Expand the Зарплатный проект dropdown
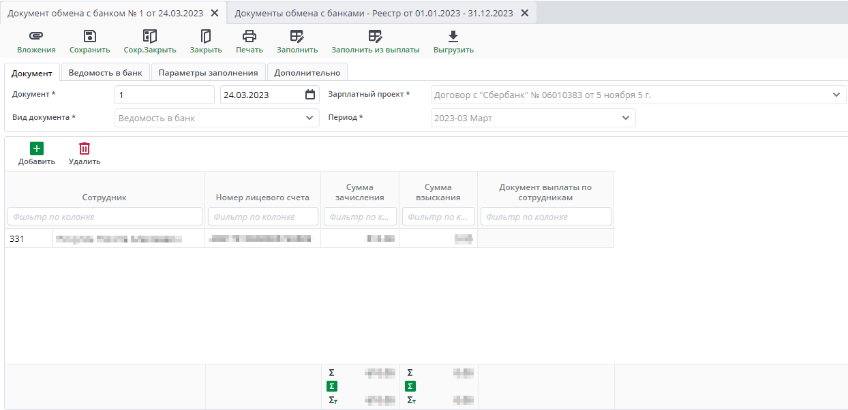The height and width of the screenshot is (410, 848). 836,95
